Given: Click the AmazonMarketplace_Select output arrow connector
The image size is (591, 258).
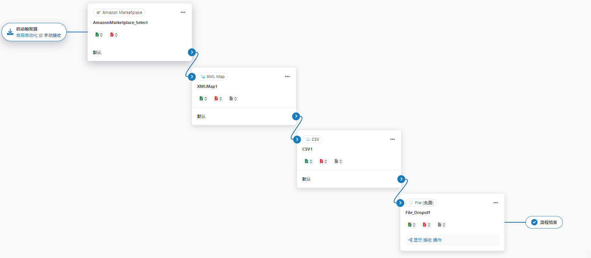Looking at the screenshot, I should pos(192,52).
